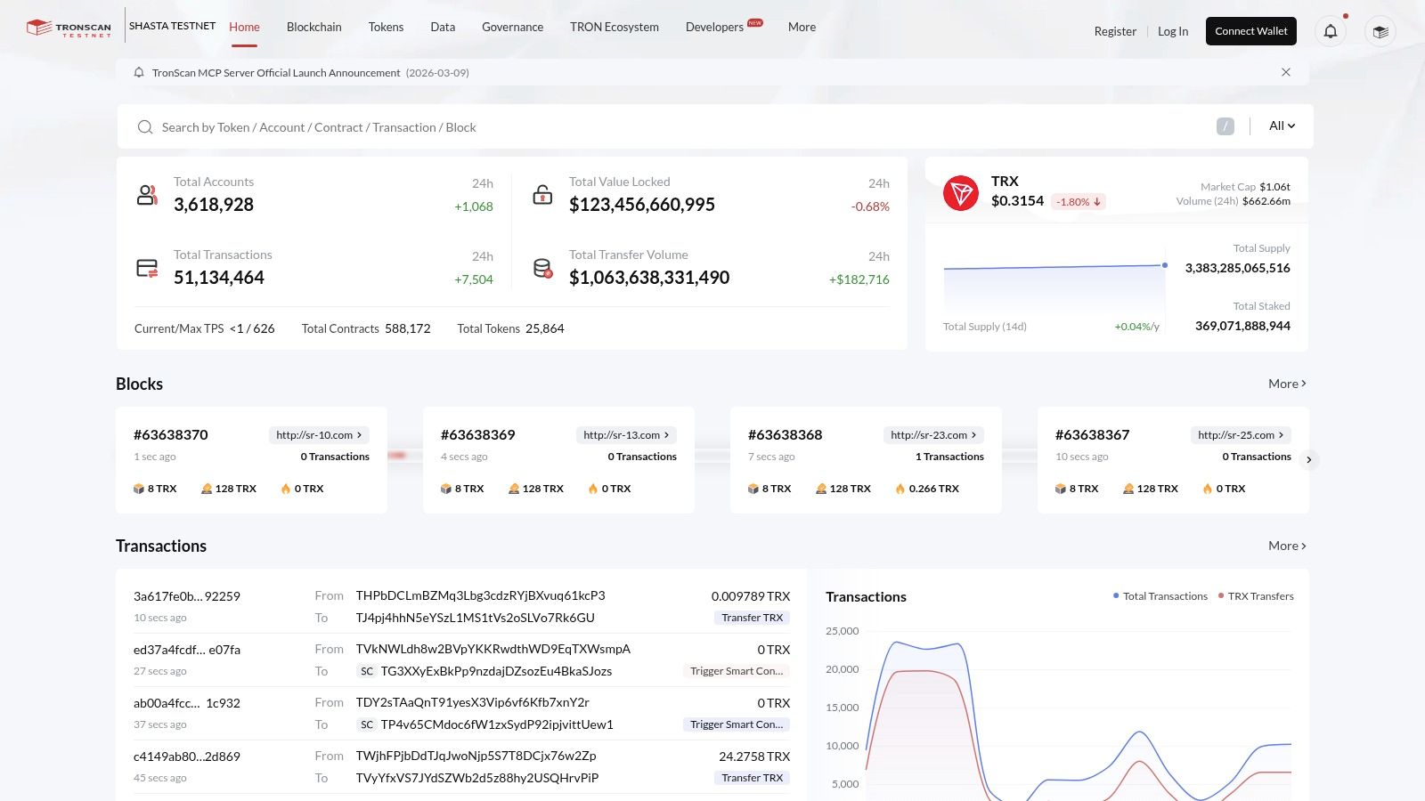
Task: Click the TRX token logo in price card
Action: tap(962, 192)
